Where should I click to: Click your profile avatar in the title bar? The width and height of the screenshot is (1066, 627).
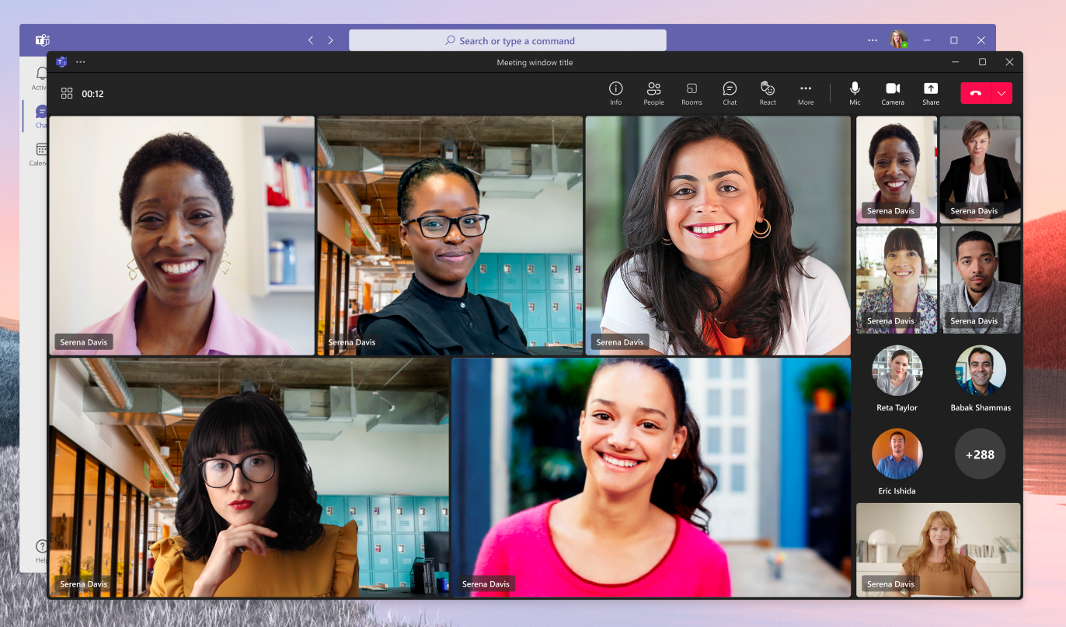(x=899, y=40)
